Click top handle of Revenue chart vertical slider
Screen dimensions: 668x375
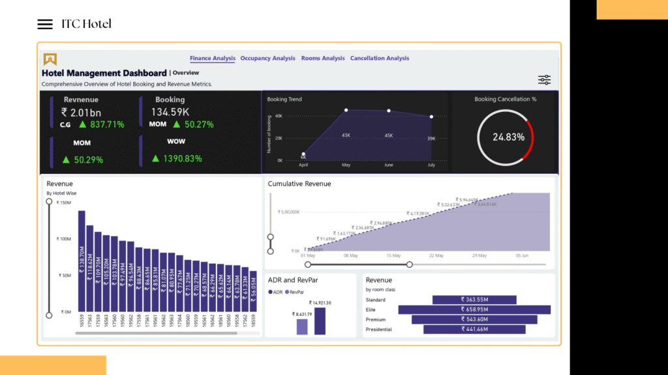pyautogui.click(x=49, y=202)
